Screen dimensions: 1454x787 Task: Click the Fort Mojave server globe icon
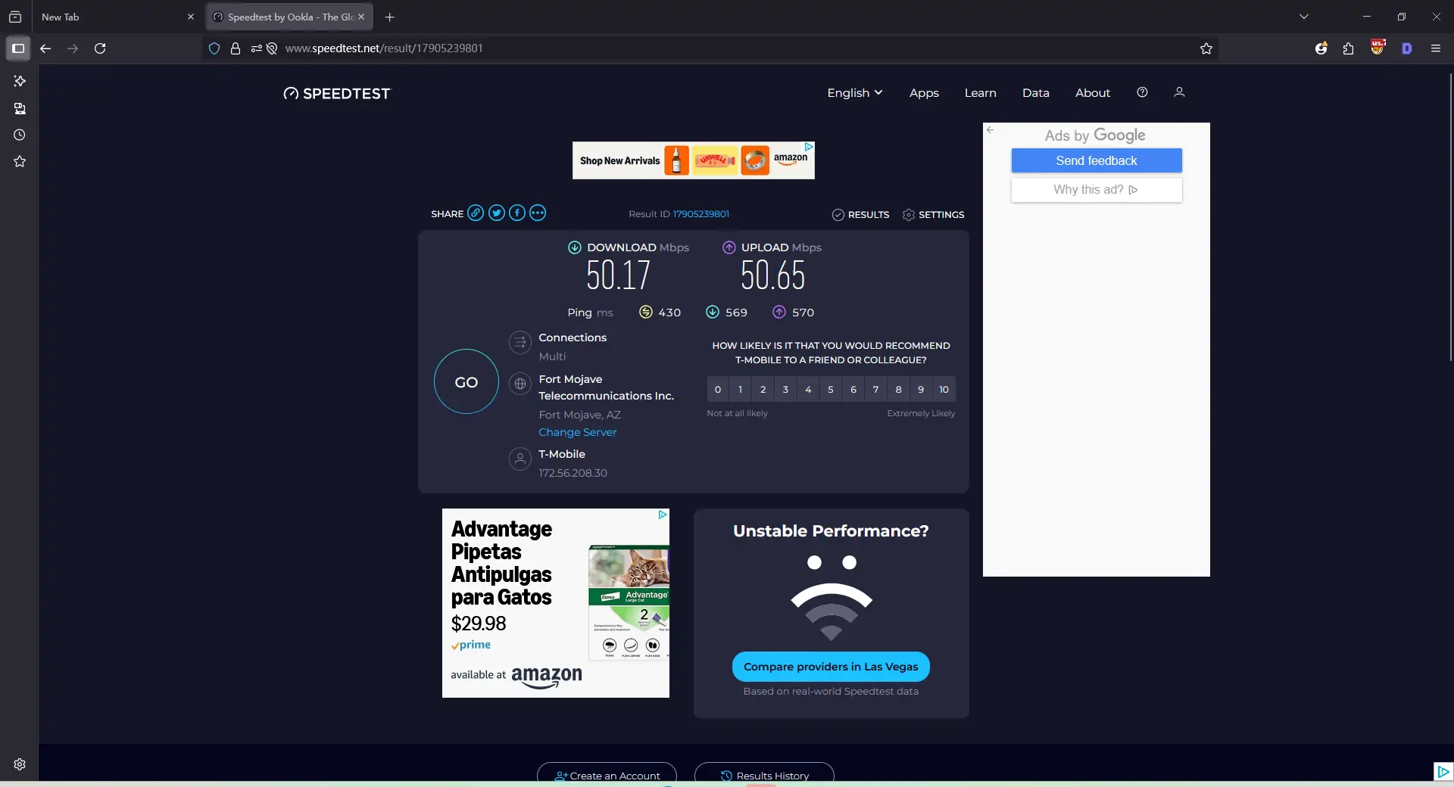[520, 384]
